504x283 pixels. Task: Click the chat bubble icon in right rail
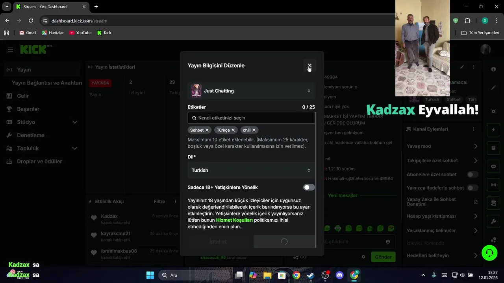click(493, 167)
